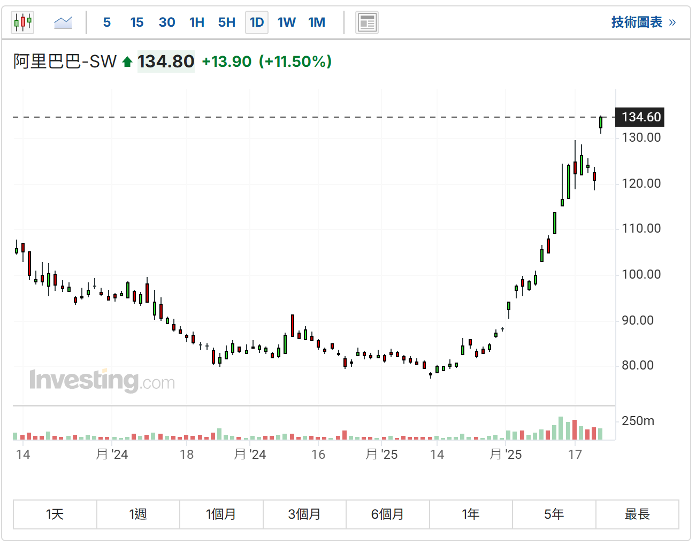The image size is (696, 546).
Task: Click the 18 date axis label
Action: click(187, 455)
